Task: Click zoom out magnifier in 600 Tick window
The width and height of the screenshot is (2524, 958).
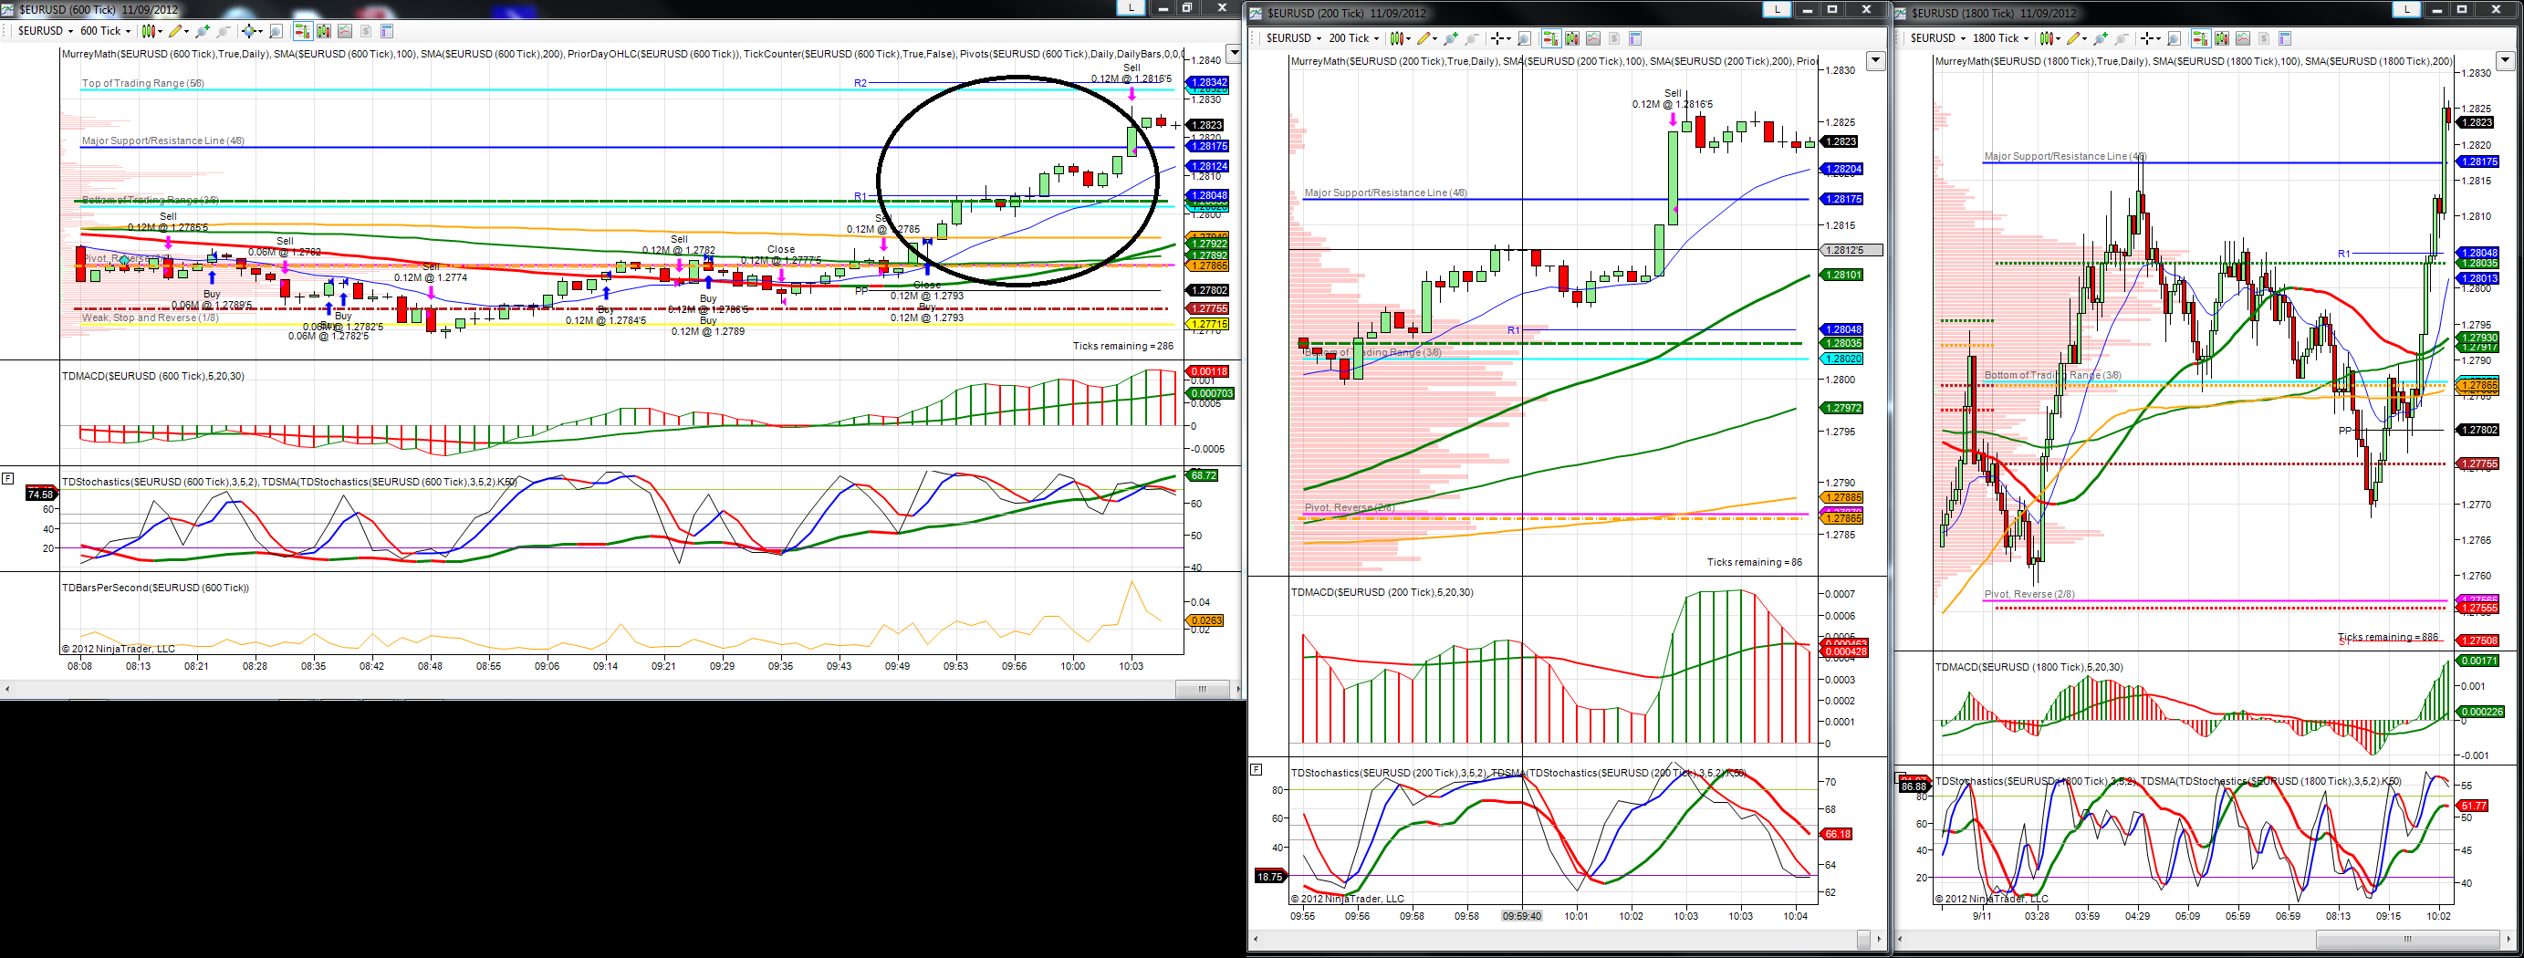Action: (224, 31)
